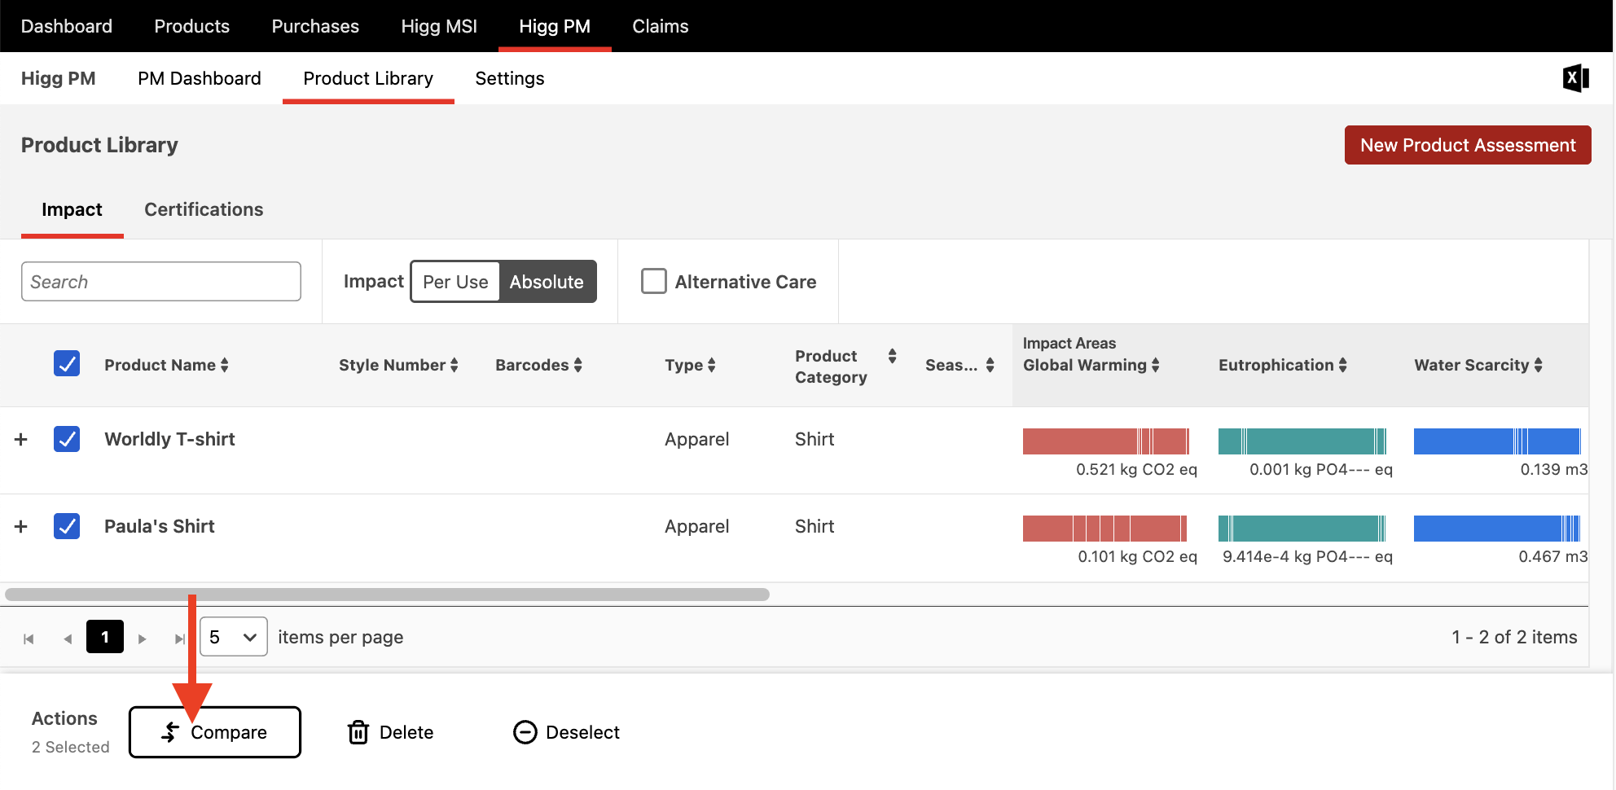
Task: Open the Purchases menu
Action: pyautogui.click(x=315, y=26)
